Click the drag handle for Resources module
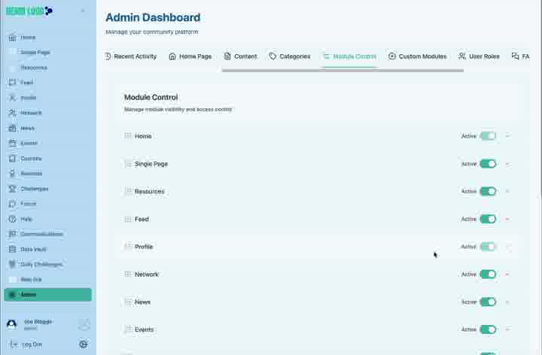This screenshot has height=355, width=542. pos(128,191)
